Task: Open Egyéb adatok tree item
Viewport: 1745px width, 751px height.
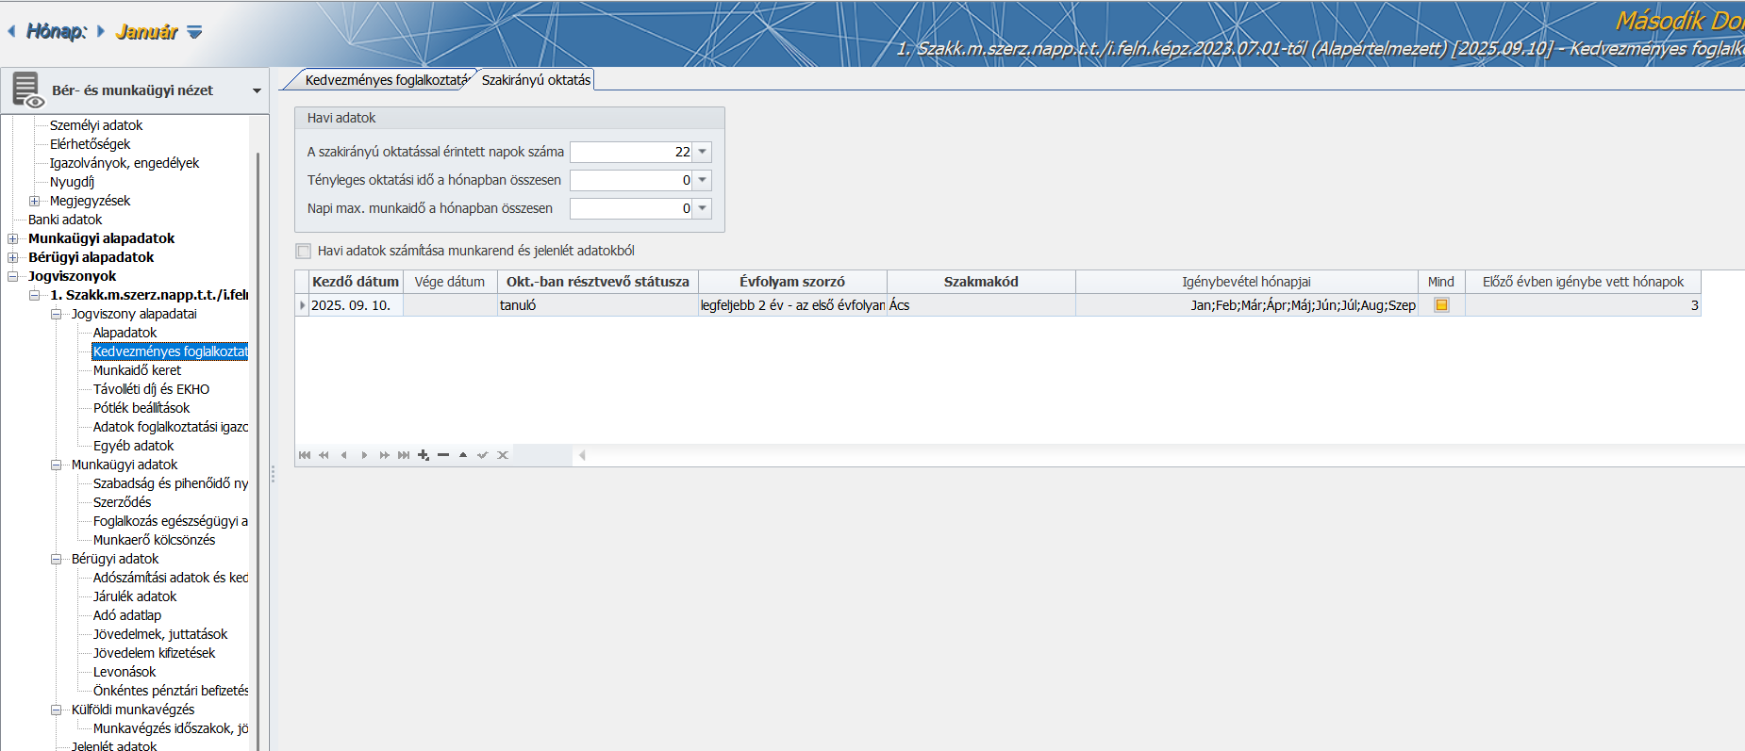Action: tap(133, 446)
